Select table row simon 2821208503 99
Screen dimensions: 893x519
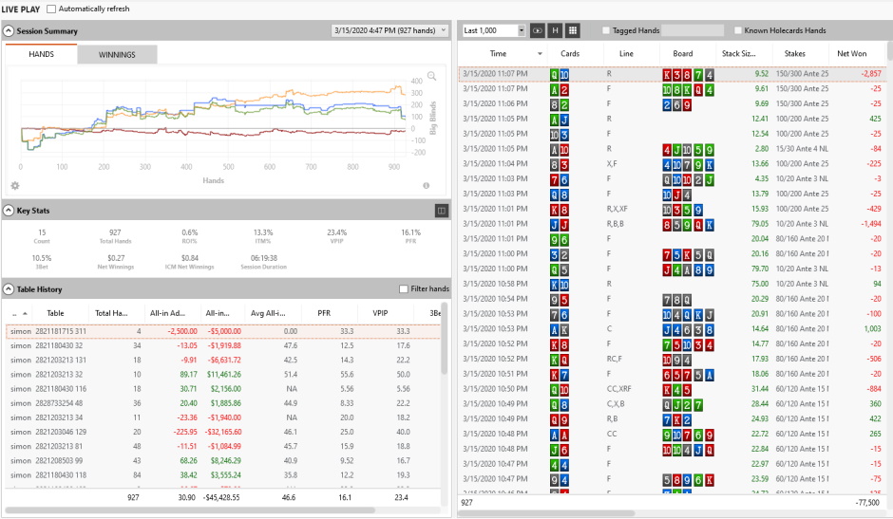222,460
